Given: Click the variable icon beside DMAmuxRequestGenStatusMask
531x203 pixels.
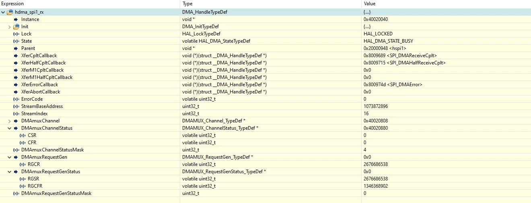Looking at the screenshot, I should click(16, 193).
